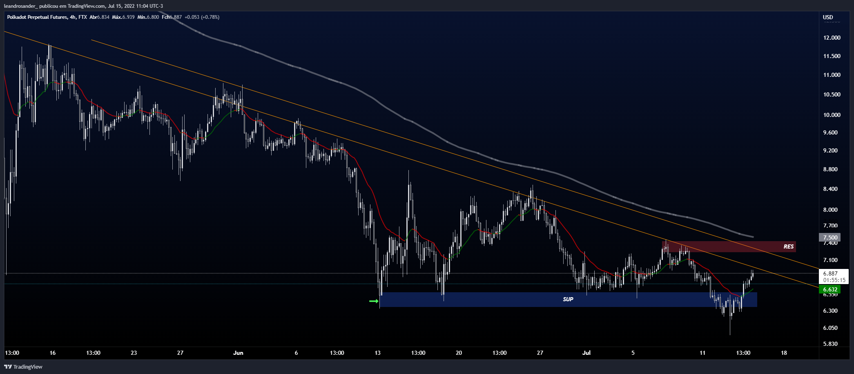Click the '6' date label on time axis

pos(296,353)
